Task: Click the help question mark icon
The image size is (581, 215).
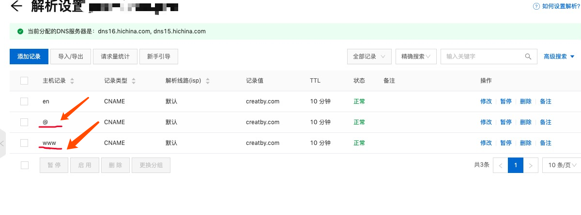Action: point(536,6)
